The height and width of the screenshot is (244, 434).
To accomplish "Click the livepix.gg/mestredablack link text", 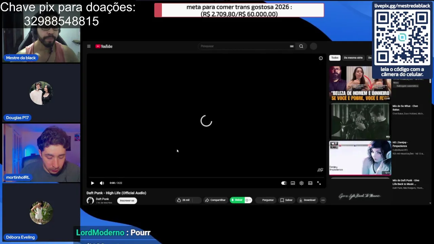I will [402, 6].
